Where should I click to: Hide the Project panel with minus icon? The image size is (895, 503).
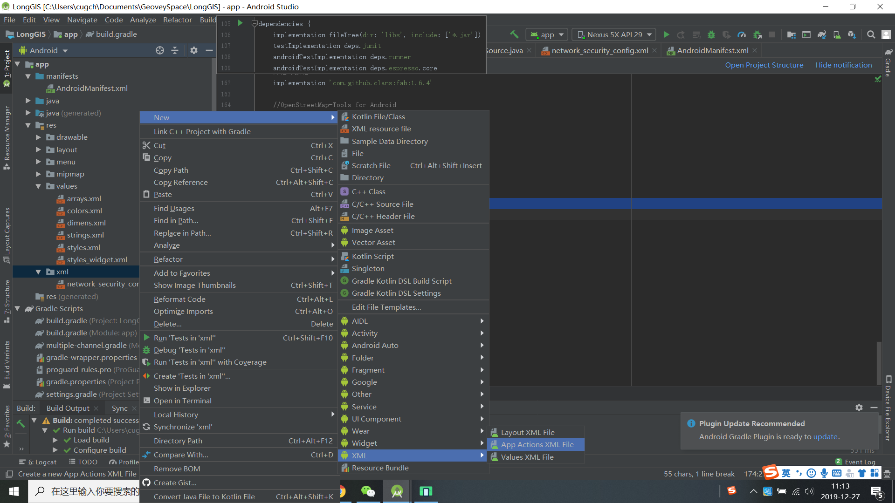pos(209,50)
